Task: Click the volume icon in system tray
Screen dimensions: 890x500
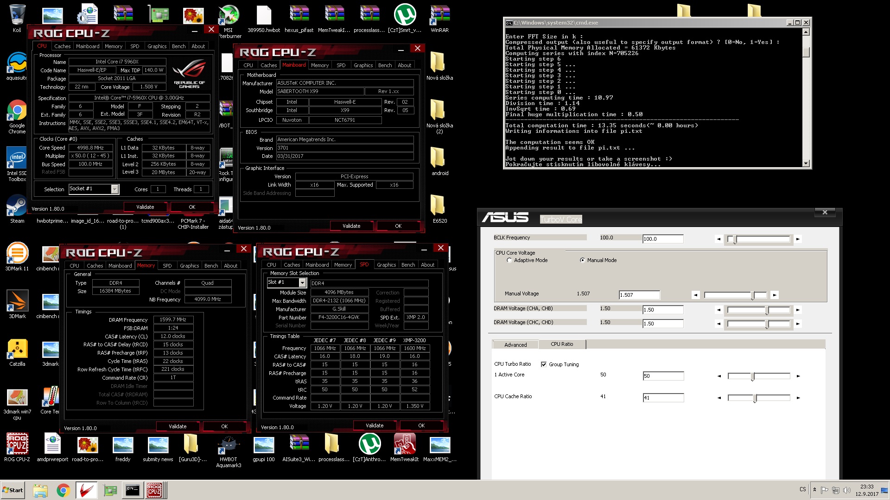Action: 846,490
